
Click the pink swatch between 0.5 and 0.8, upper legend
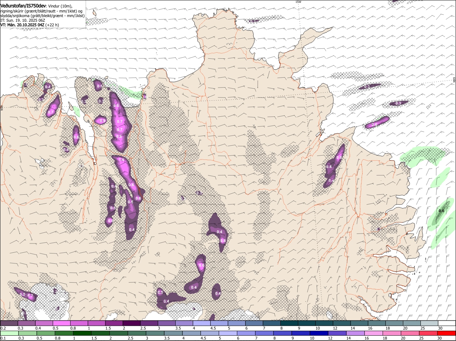point(61,323)
